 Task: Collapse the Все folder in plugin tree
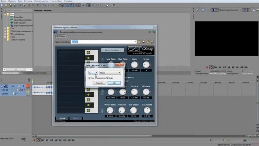click(x=5, y=15)
